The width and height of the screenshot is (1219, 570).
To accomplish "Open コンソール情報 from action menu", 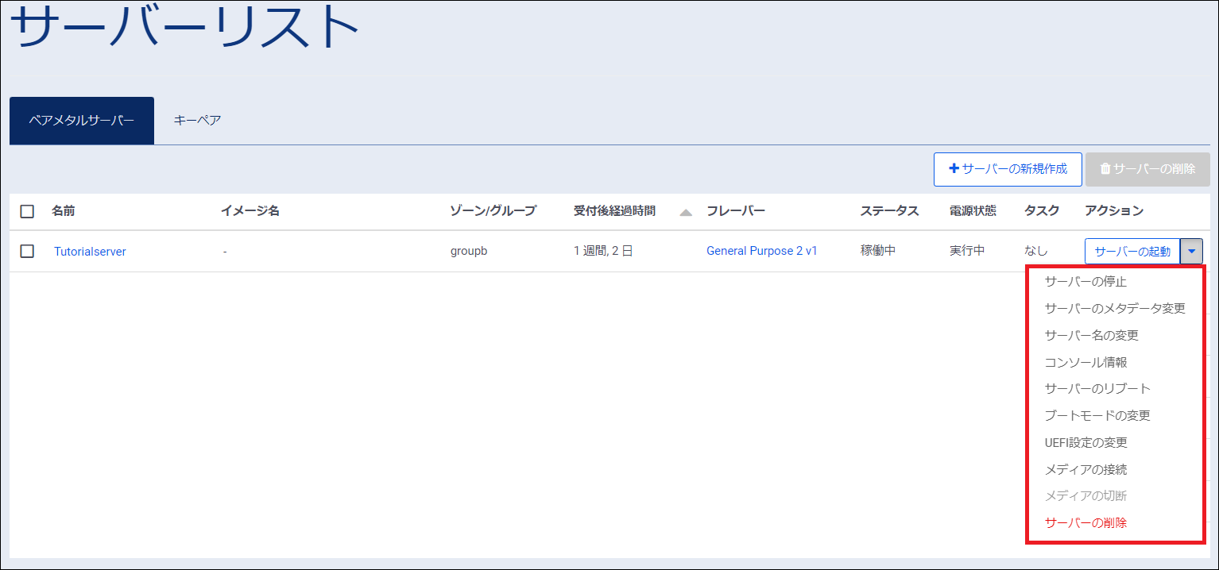I will point(1085,362).
